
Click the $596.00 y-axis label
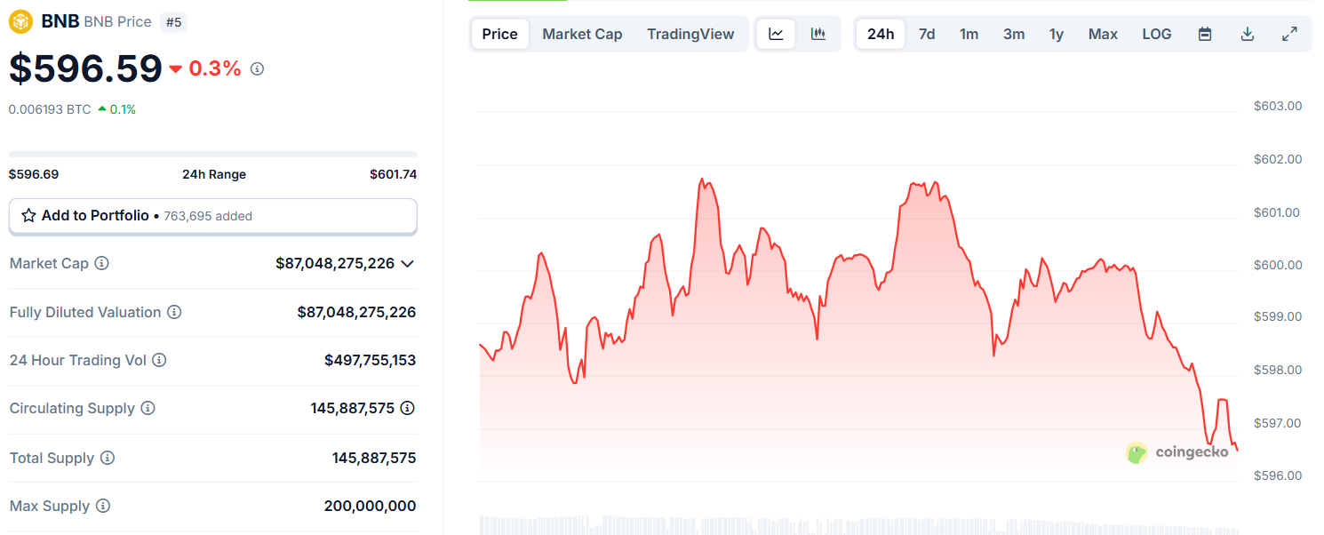pyautogui.click(x=1277, y=475)
